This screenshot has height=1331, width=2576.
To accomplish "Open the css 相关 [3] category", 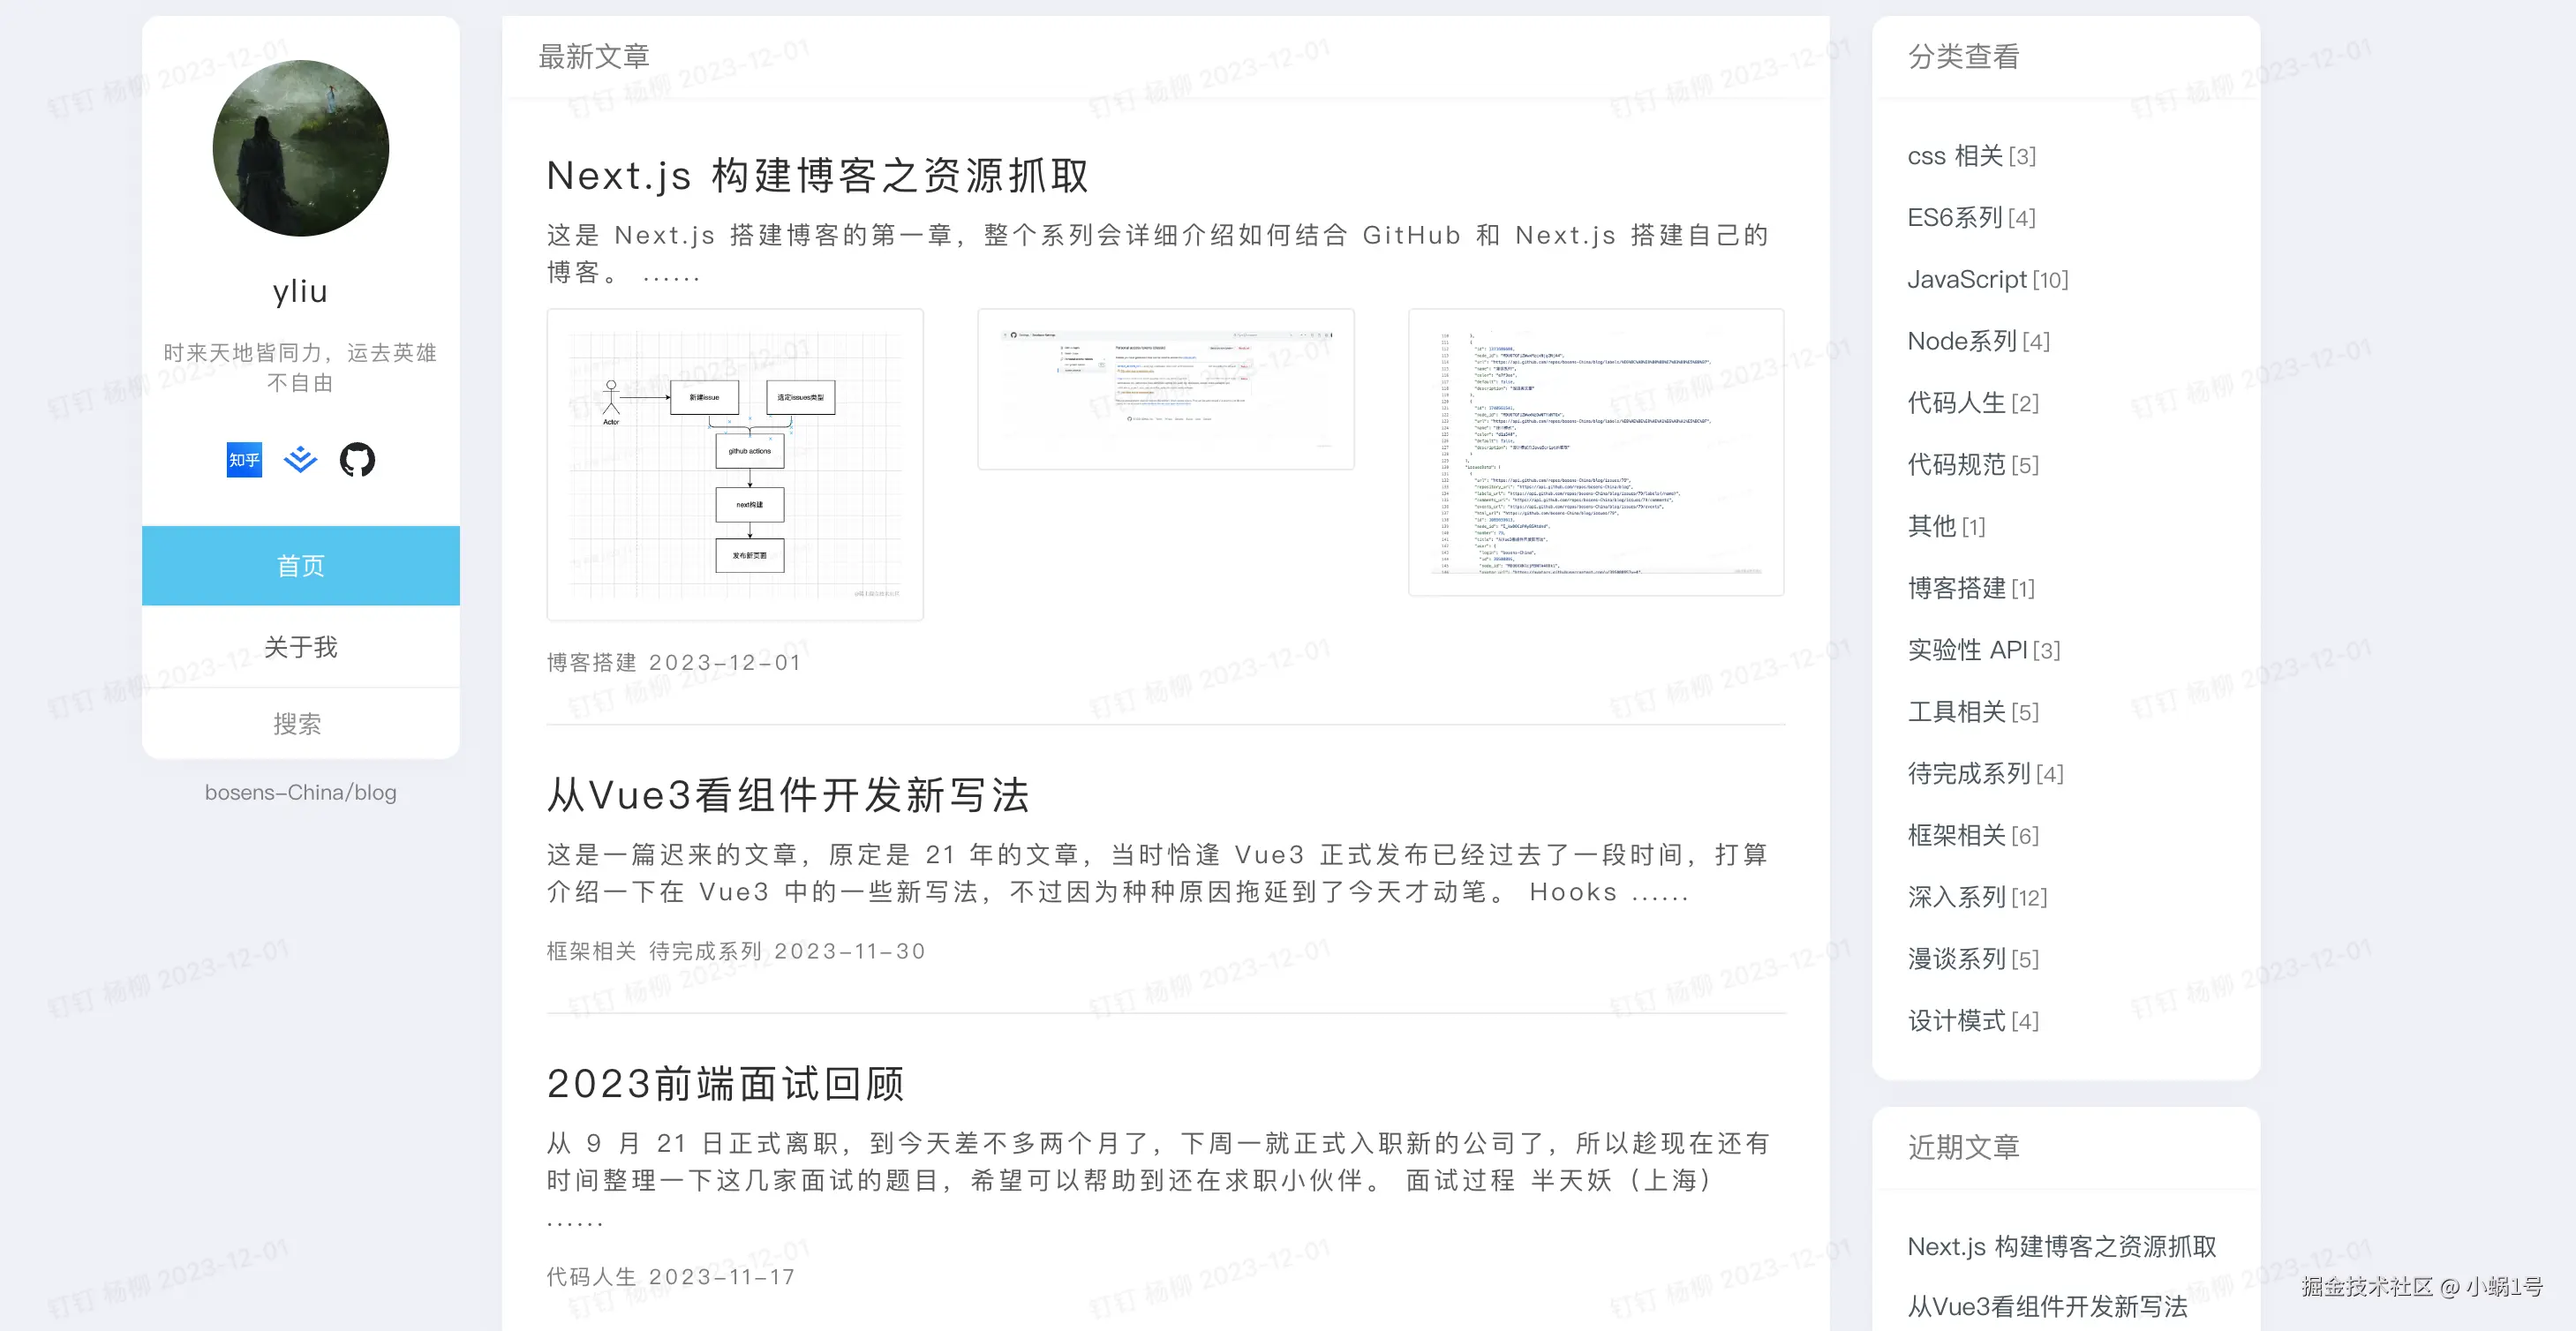I will point(1970,156).
